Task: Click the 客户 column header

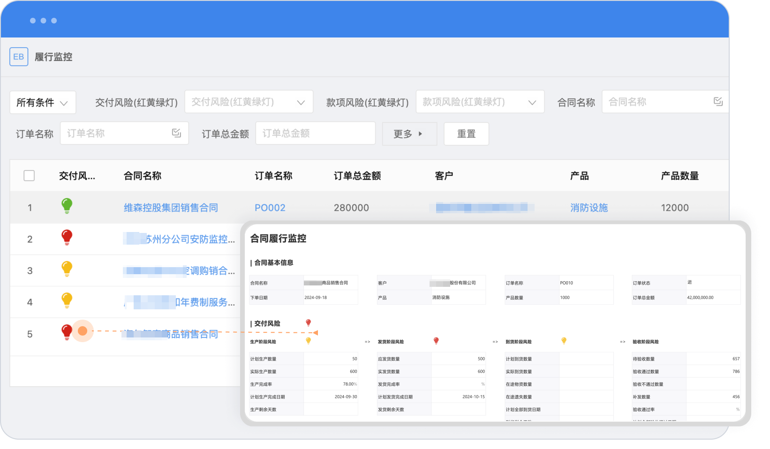Action: pyautogui.click(x=444, y=176)
